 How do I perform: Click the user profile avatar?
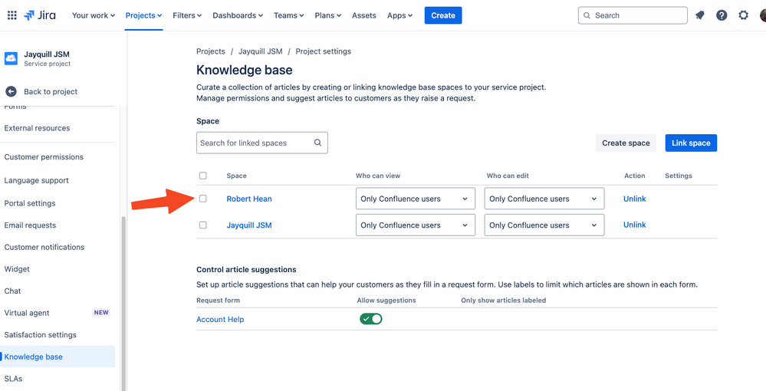pyautogui.click(x=763, y=15)
